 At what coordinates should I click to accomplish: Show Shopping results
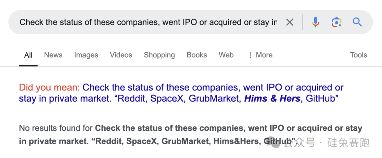click(x=159, y=55)
